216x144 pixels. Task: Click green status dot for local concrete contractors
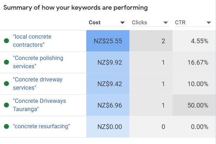(6, 41)
